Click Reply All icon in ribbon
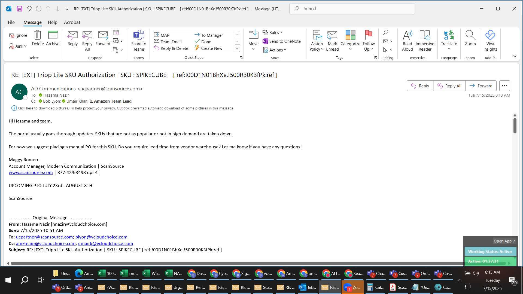 click(x=87, y=41)
